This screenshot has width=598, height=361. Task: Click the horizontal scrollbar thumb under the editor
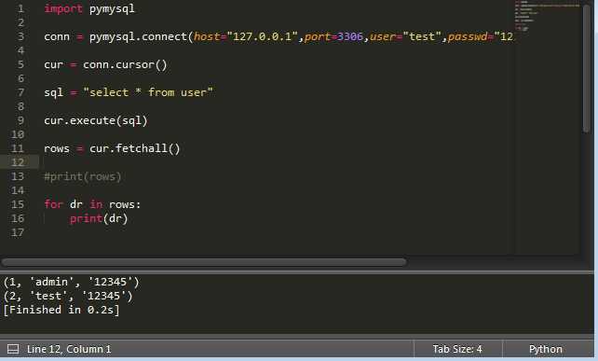[x=204, y=262]
